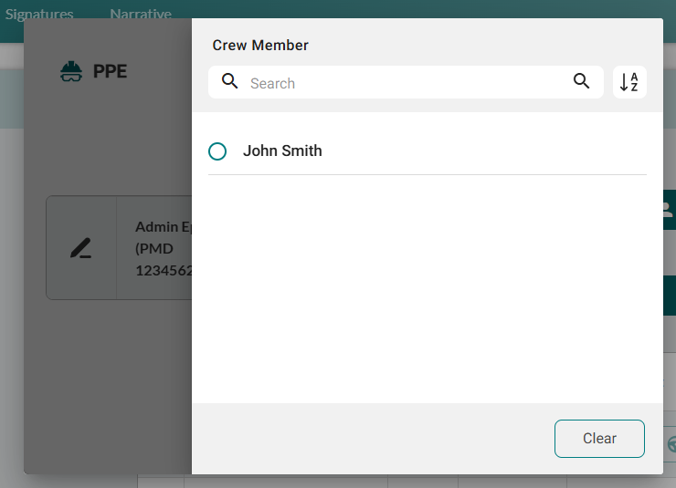
Task: Focus the Search input field
Action: pos(402,83)
